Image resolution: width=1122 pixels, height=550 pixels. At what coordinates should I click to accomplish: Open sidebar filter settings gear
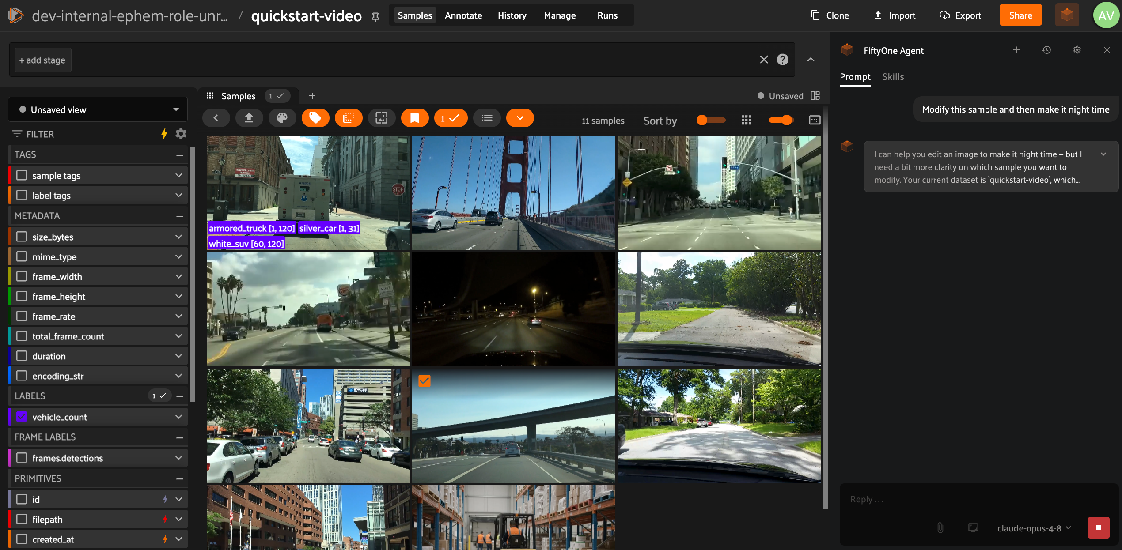pyautogui.click(x=181, y=134)
